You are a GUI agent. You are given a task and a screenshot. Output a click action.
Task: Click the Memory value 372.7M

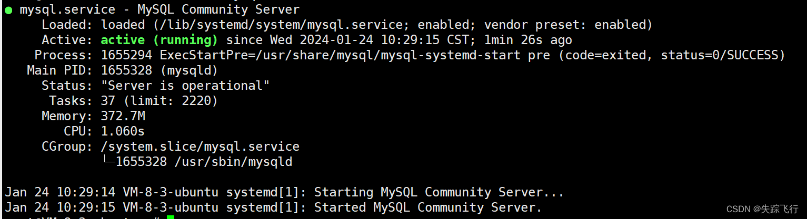point(123,116)
